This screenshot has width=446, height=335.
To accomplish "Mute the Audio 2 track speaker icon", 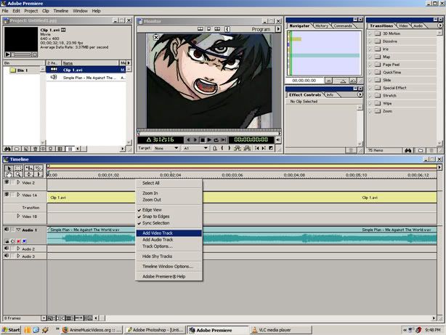I will click(7, 249).
